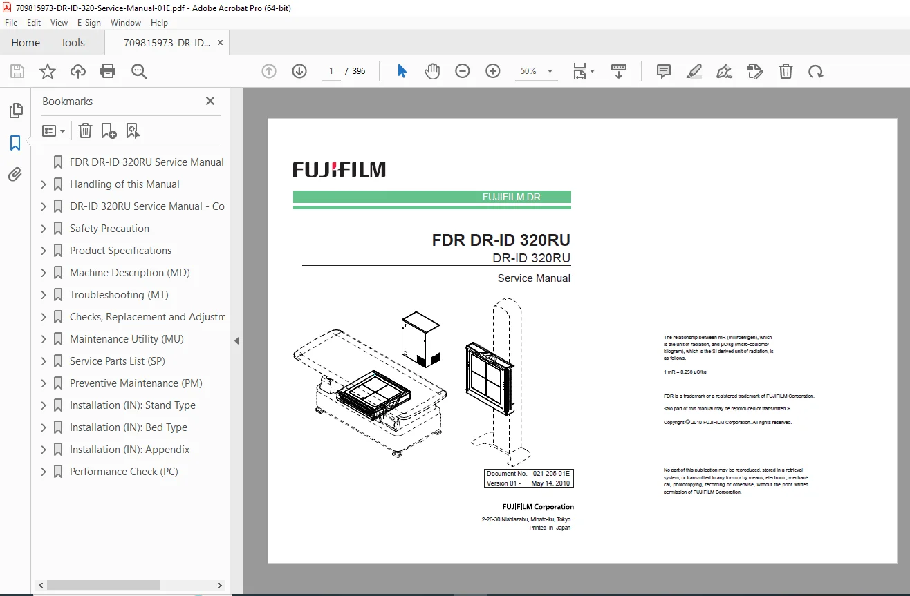Delete the selected bookmark in Bookmarks panel
The image size is (910, 596).
tap(85, 131)
